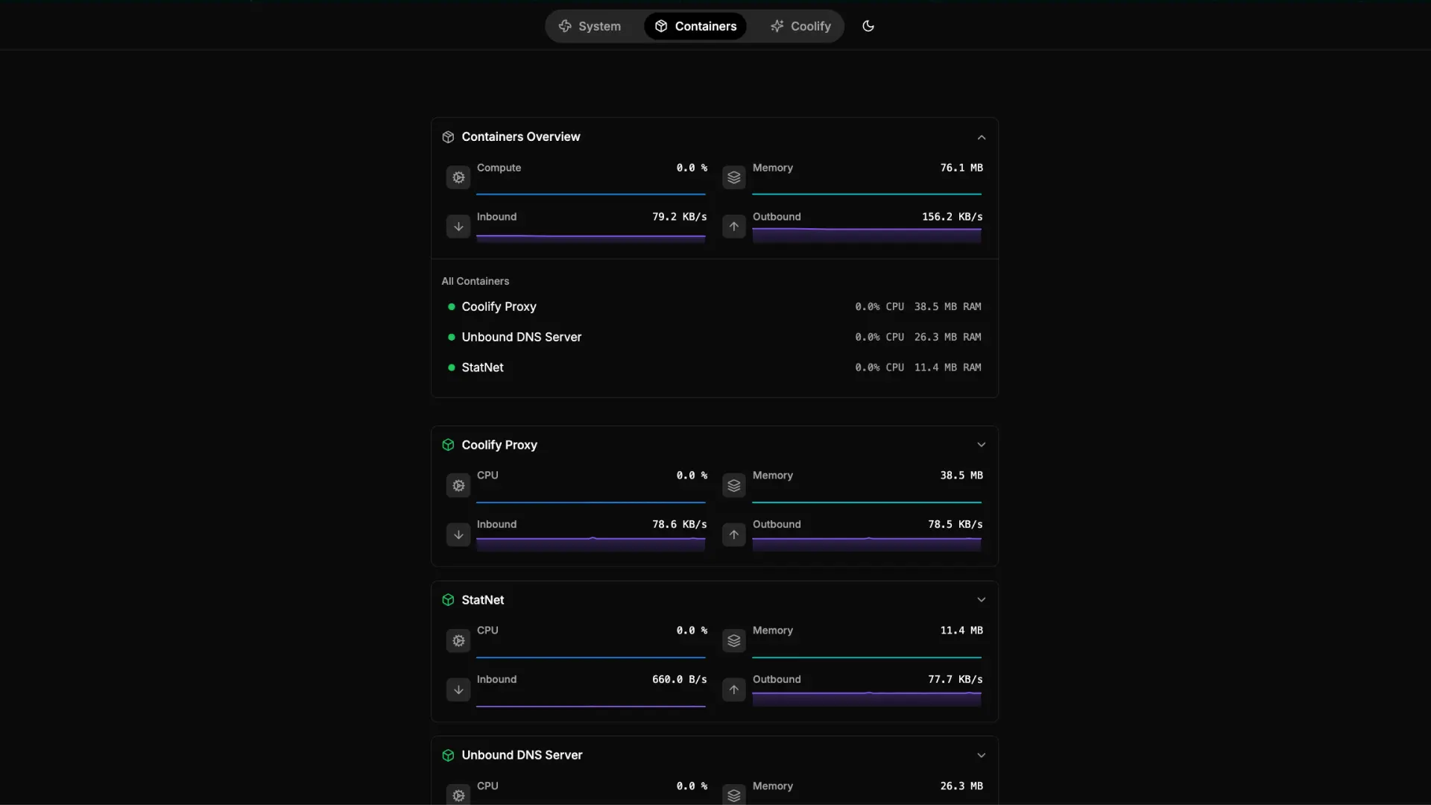This screenshot has width=1431, height=805.
Task: Click the Compute CPU icon in overview
Action: pos(458,177)
